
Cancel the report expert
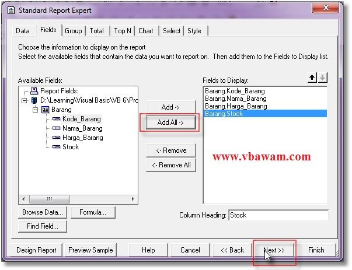(190, 250)
